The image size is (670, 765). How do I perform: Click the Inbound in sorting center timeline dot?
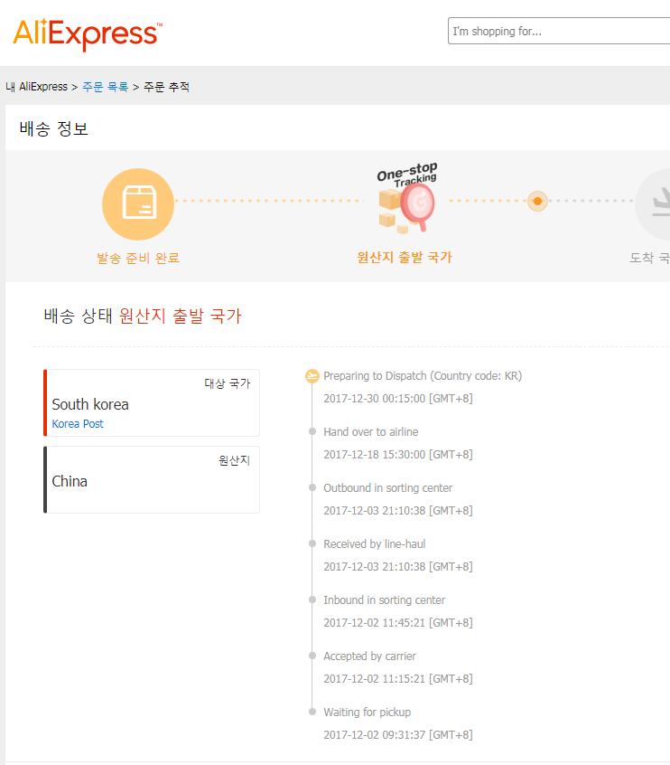[312, 600]
